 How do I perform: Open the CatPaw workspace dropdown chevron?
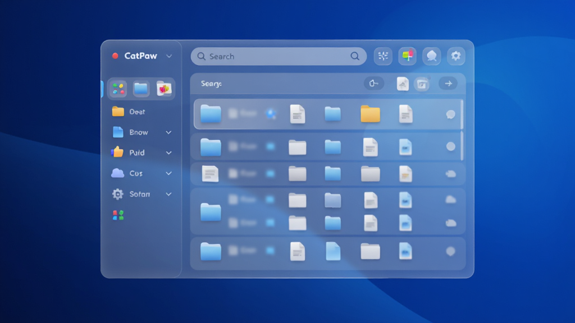tap(168, 57)
